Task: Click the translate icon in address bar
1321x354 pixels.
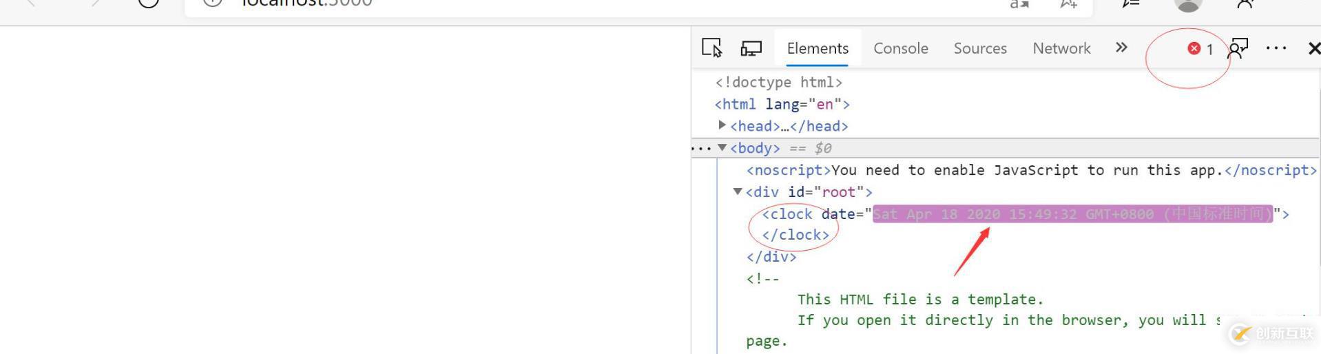Action: (1019, 3)
